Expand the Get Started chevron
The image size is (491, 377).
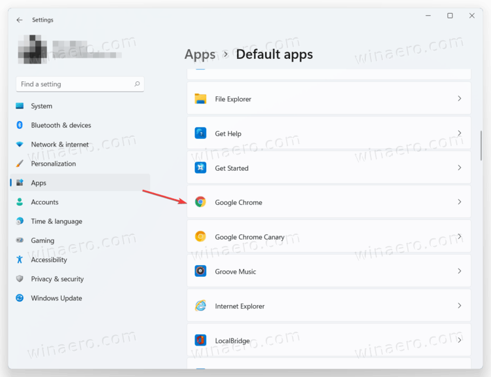(460, 168)
